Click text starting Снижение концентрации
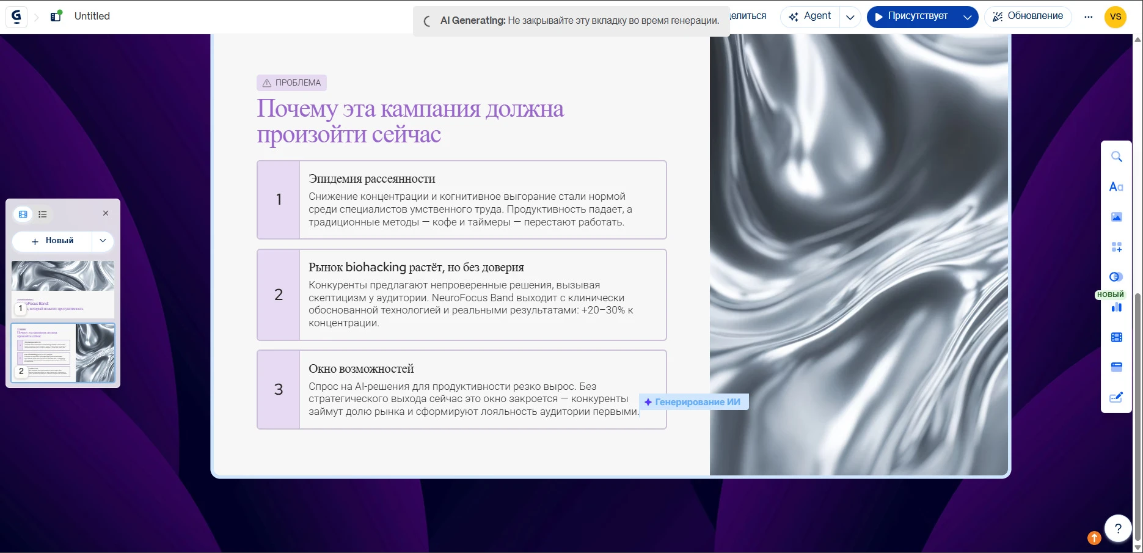Screen dimensions: 1143x553 pos(470,209)
